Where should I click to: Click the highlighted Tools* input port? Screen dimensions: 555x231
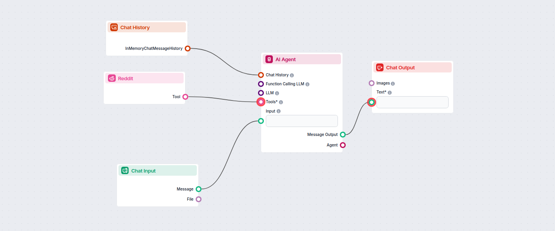[261, 102]
